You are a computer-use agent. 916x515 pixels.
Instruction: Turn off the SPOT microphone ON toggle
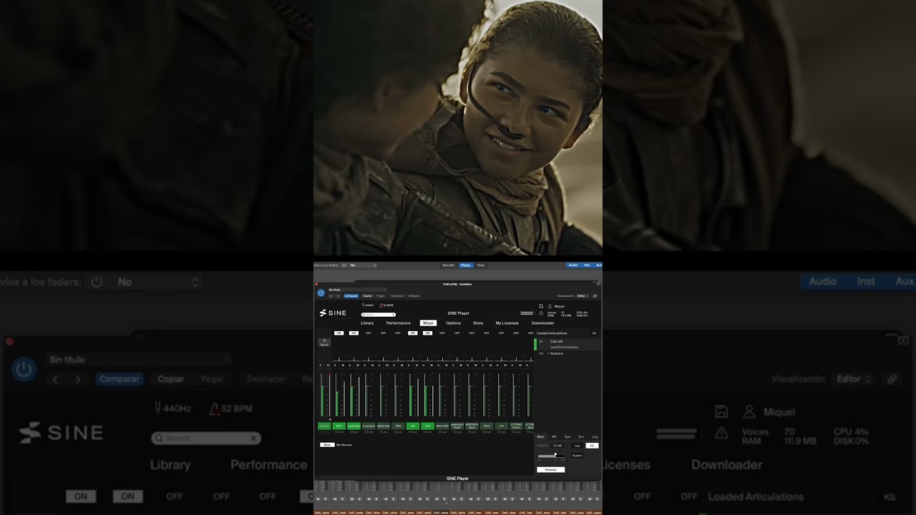[x=339, y=333]
